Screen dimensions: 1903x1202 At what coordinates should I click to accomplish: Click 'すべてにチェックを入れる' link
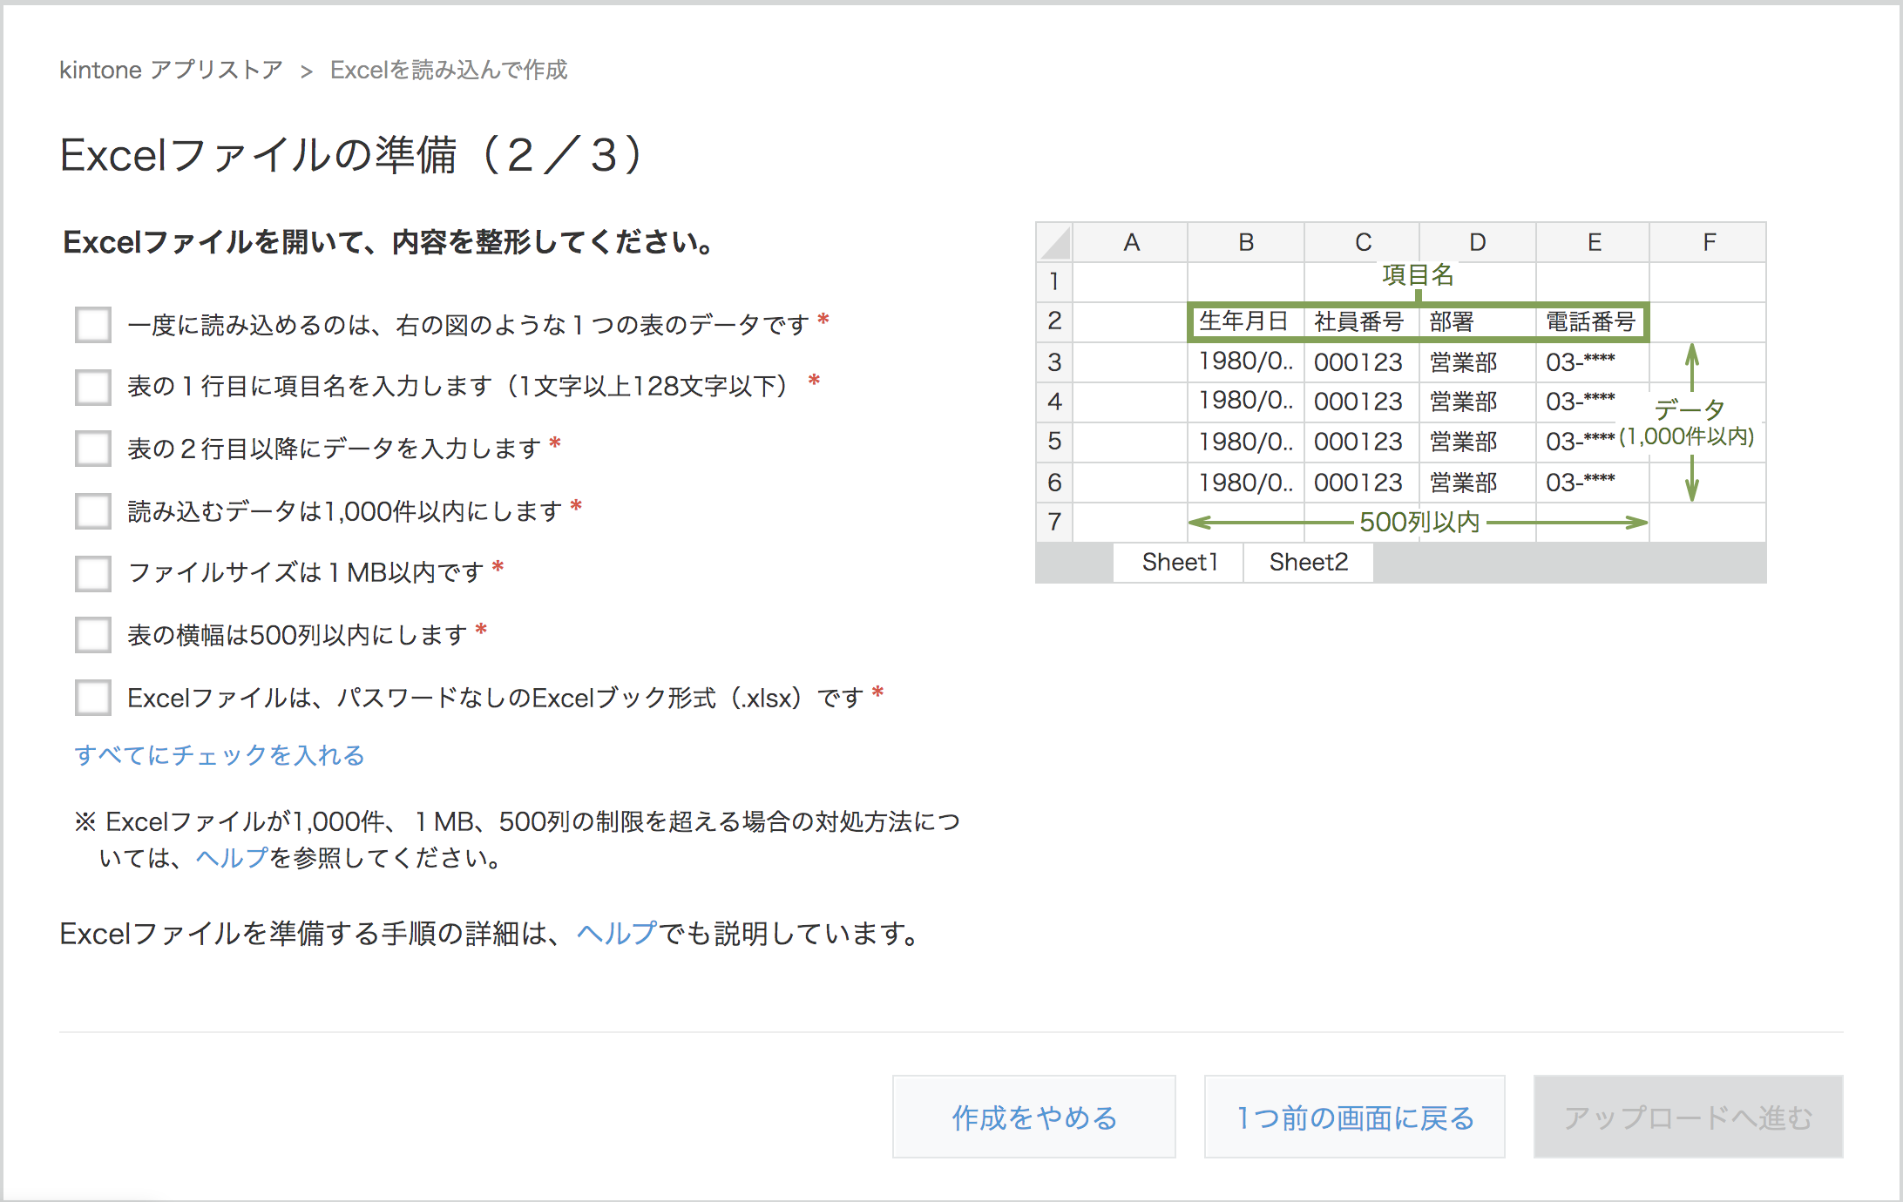tap(220, 755)
